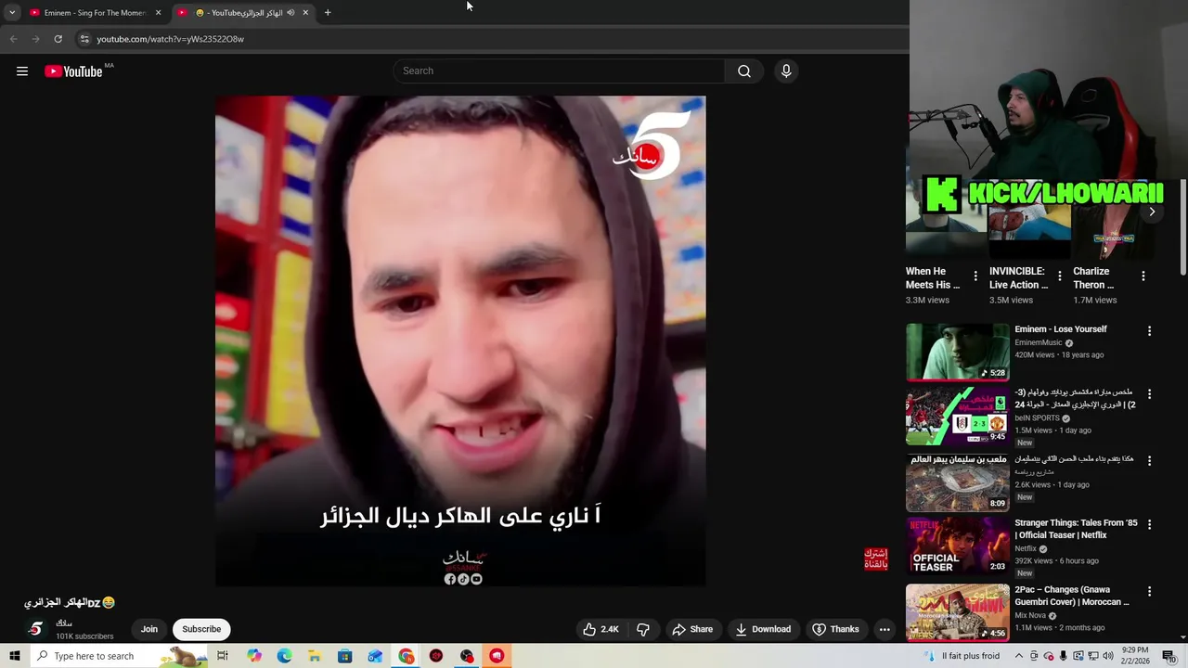
Task: Open Official Teaser thumbnail showing 2:03
Action: pos(957,546)
